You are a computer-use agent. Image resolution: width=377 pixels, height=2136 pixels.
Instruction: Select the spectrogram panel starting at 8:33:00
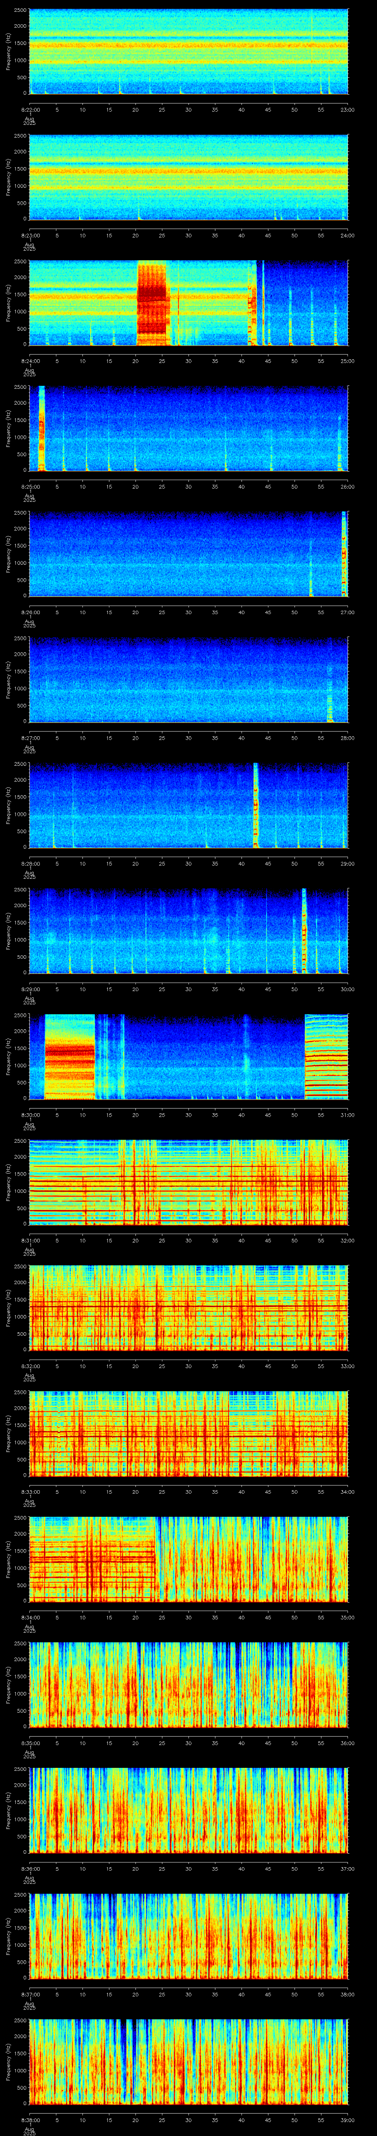188,1434
